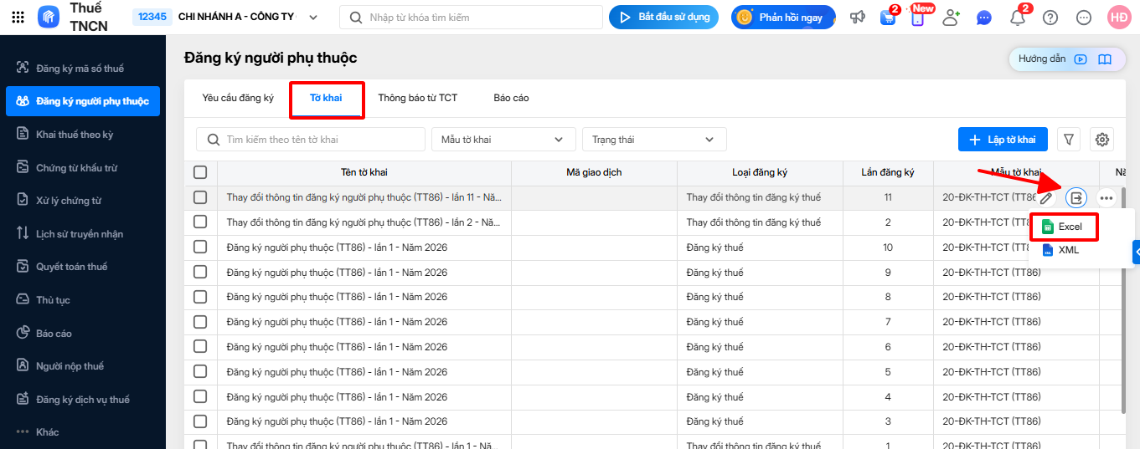
Task: Tick checkbox of the lần 2 declaration row
Action: tap(200, 222)
